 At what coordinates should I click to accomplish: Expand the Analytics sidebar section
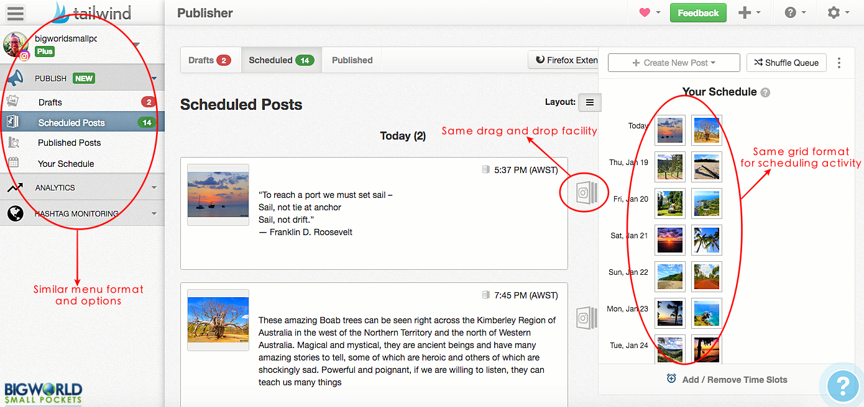[154, 187]
